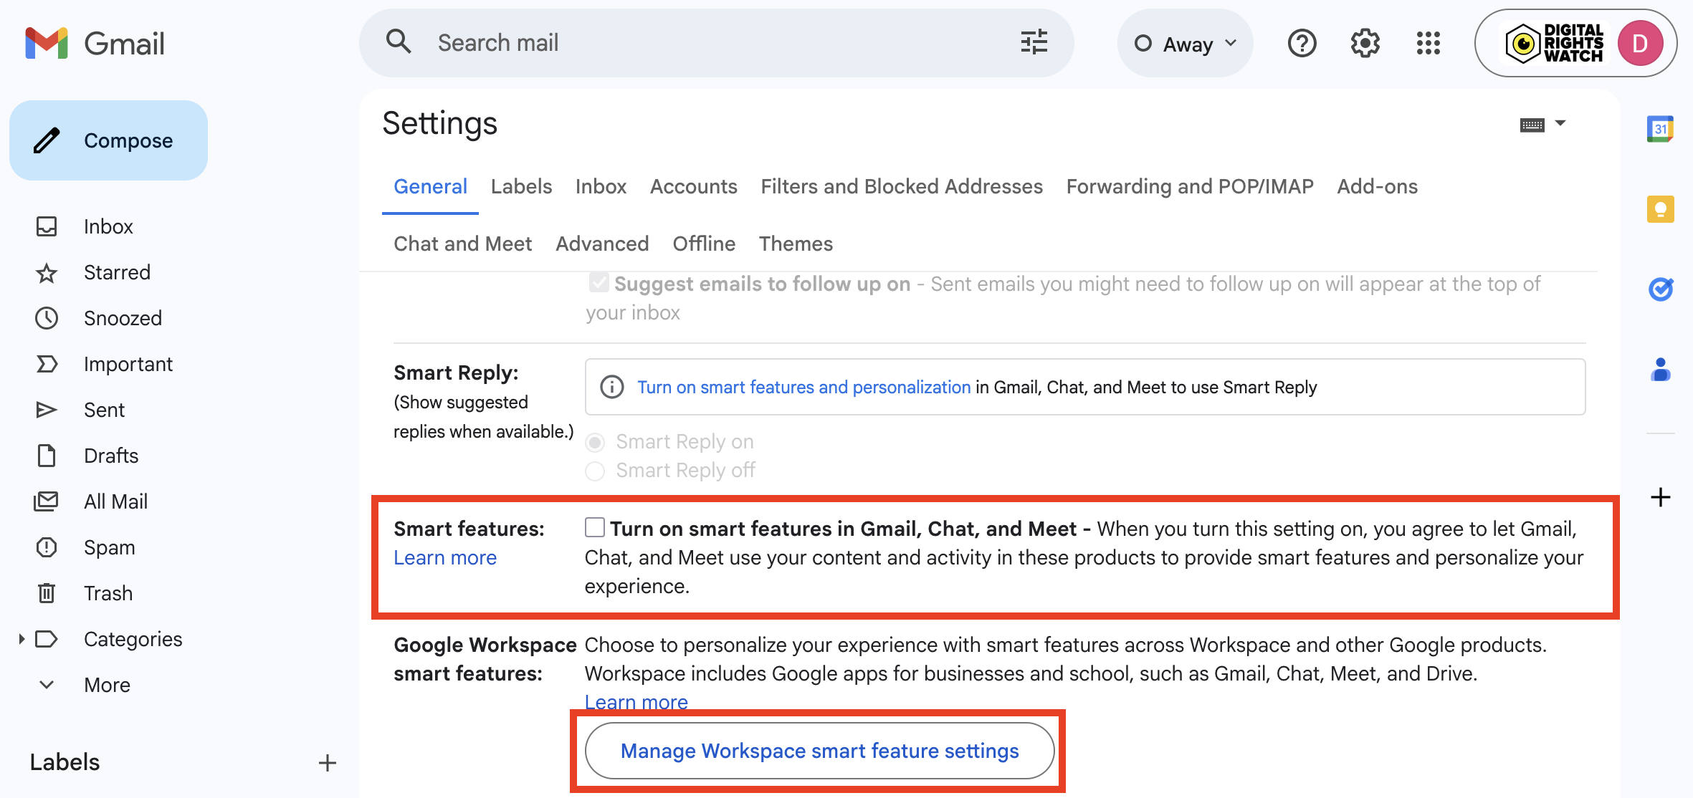Show search options filter icon

[1034, 42]
